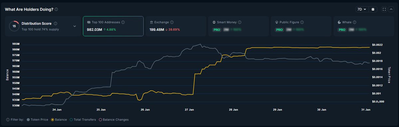Click the '27 Jan' x-axis label

click(x=189, y=110)
